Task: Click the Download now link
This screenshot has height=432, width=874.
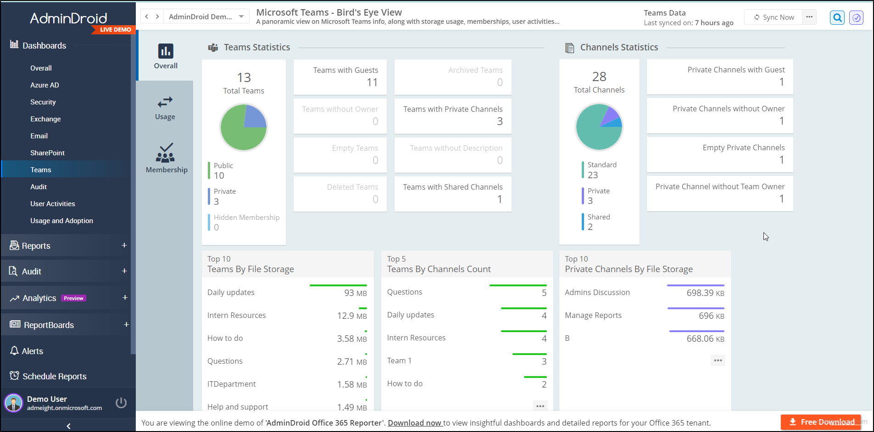Action: pos(414,422)
